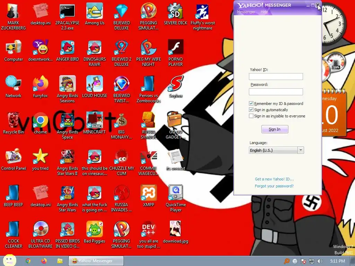Select the furryfox desktop shortcut
This screenshot has width=355, height=266.
coord(40,87)
